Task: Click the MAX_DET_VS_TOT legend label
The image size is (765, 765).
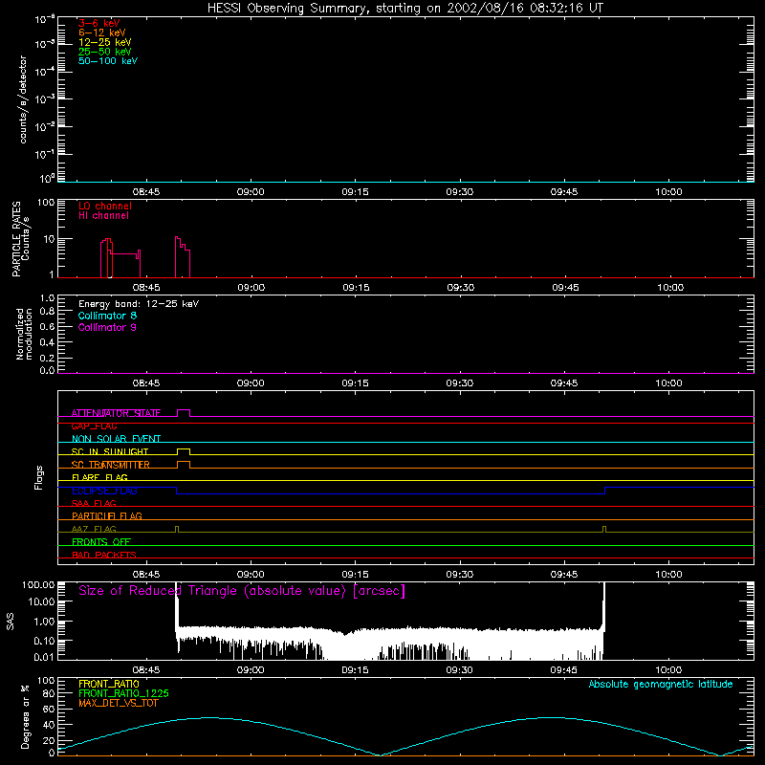Action: (119, 703)
